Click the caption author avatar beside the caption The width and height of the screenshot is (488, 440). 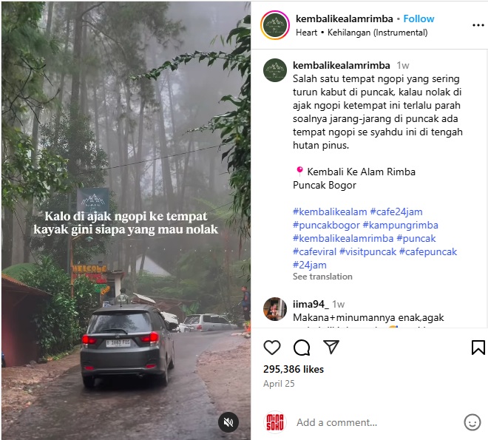275,70
